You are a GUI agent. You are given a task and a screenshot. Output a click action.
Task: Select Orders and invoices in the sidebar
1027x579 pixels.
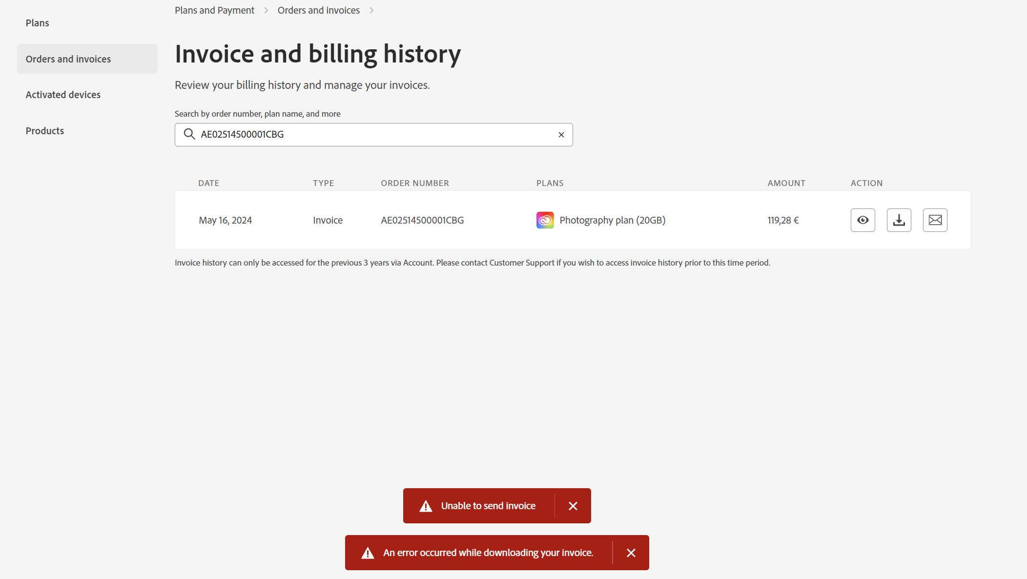click(68, 59)
